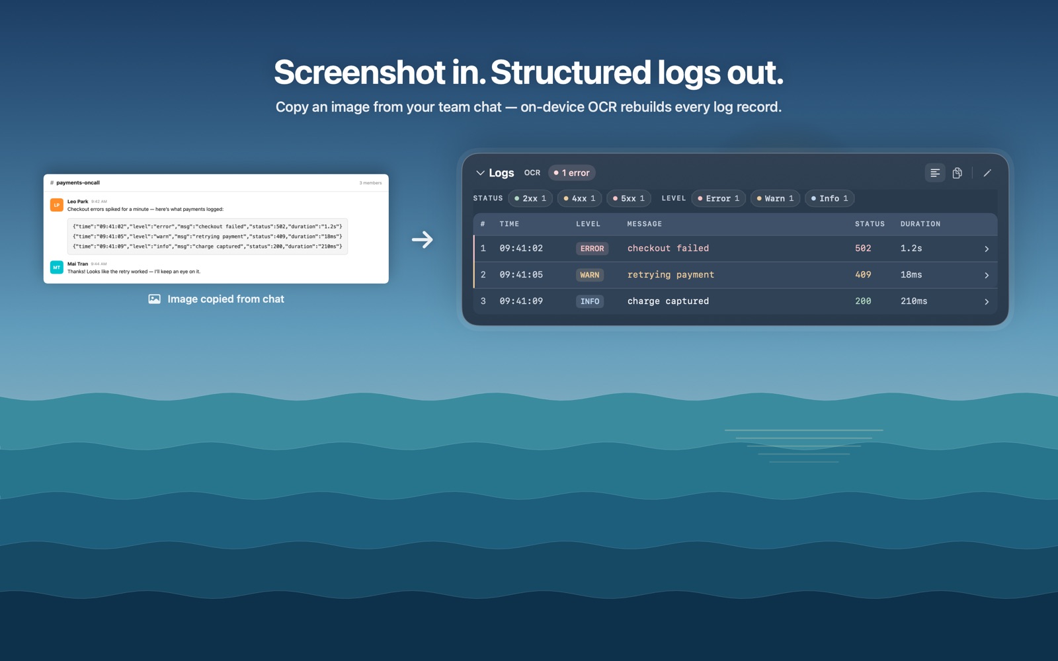Expand the 'checkout failed' row chevron
1058x661 pixels.
987,249
